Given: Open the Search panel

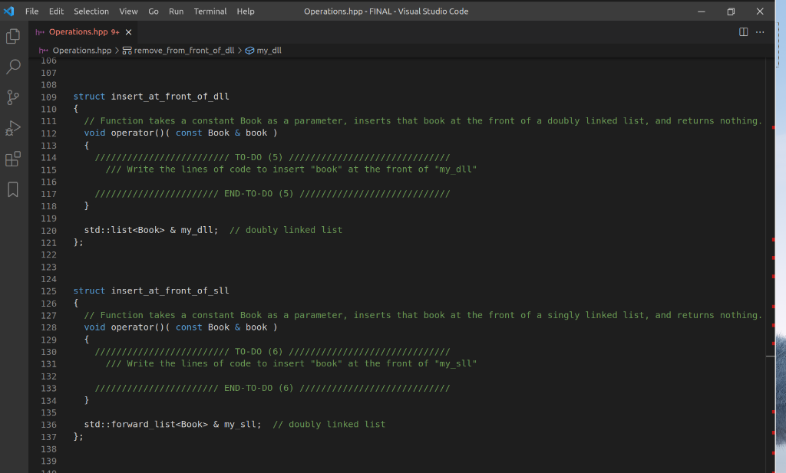Looking at the screenshot, I should (x=12, y=67).
